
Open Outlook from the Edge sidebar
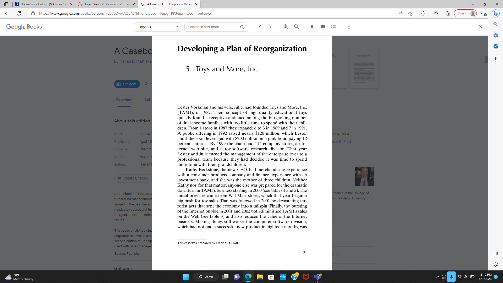(495, 46)
